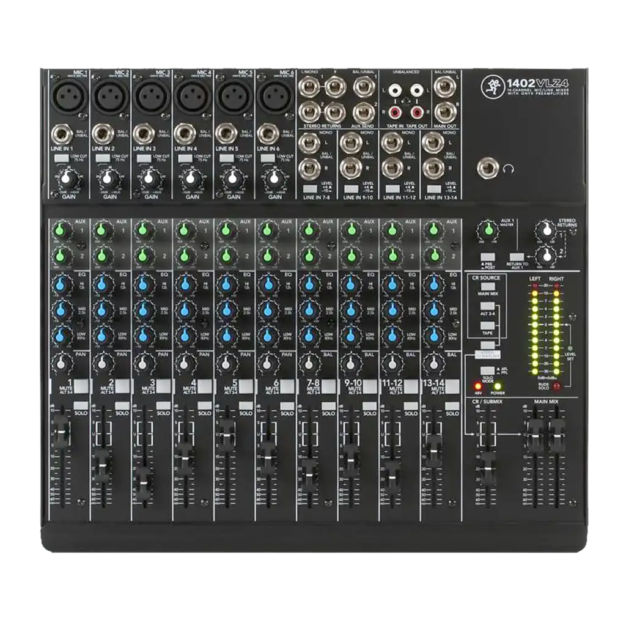Mute stereo channel 7-8
Viewport: 626px width, 626px height.
coord(328,386)
